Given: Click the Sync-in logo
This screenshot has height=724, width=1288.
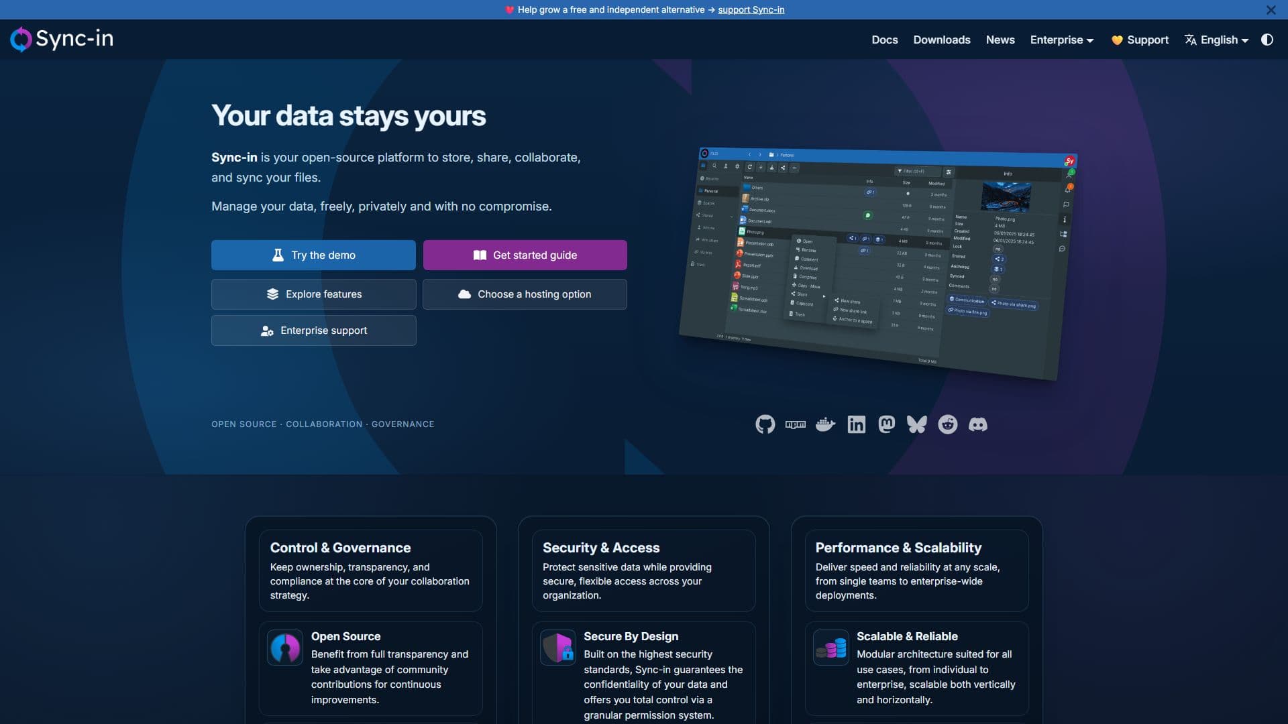Looking at the screenshot, I should pyautogui.click(x=62, y=39).
